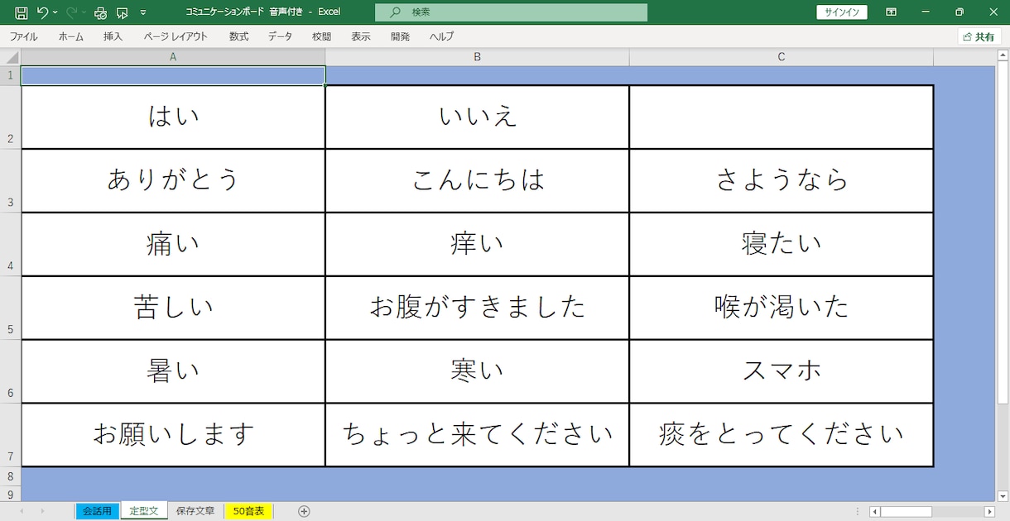
Task: Click the Save icon in the quick access toolbar
Action: 21,12
